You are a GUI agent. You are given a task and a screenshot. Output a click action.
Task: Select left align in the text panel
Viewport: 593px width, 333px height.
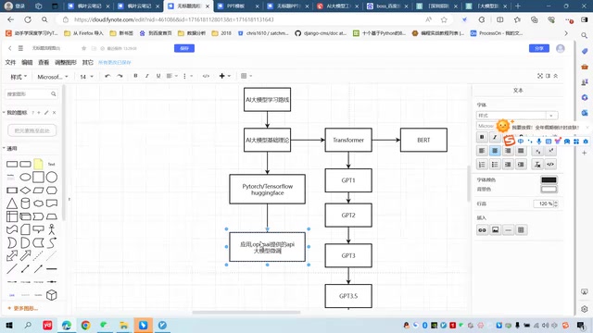click(482, 151)
